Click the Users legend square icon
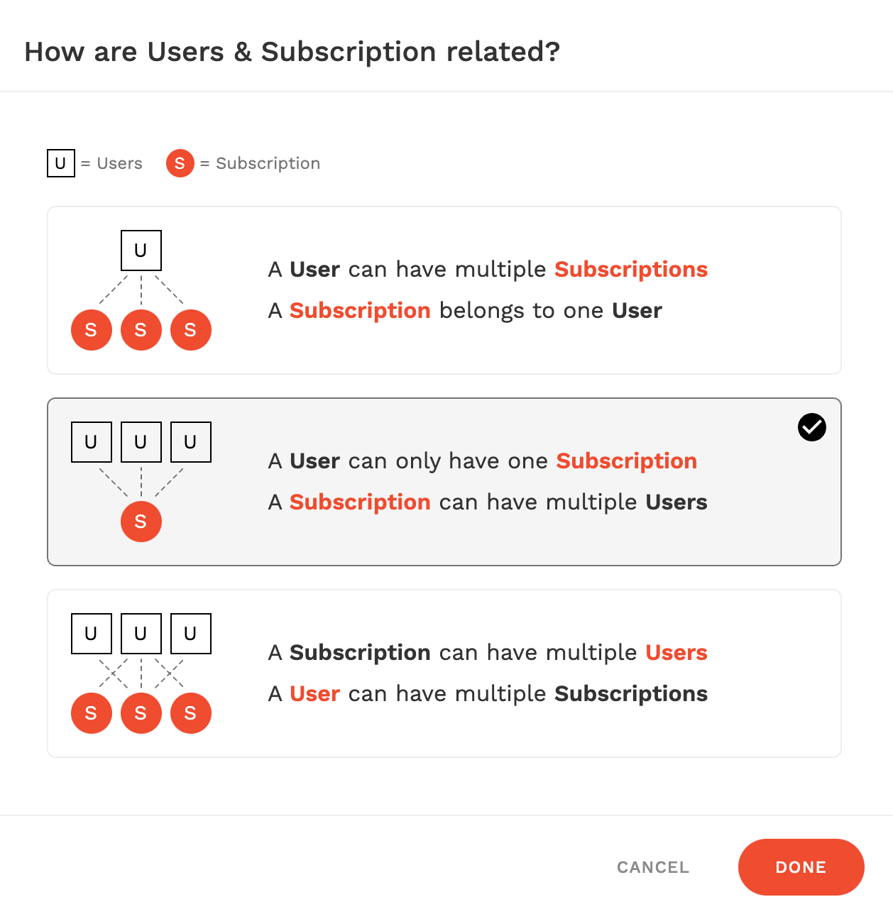The width and height of the screenshot is (893, 914). pos(61,163)
